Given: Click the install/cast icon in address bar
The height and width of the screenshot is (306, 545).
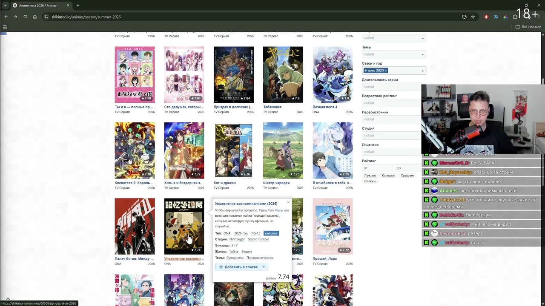Looking at the screenshot, I should click(x=464, y=17).
